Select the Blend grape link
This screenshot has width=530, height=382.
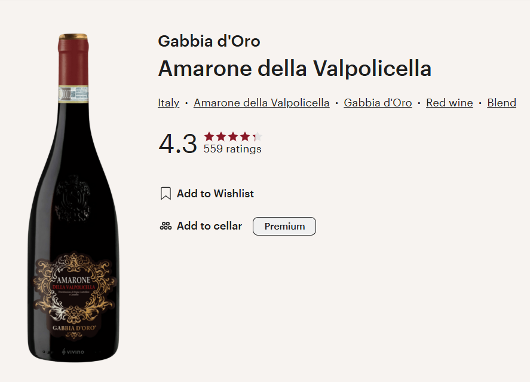tap(501, 103)
